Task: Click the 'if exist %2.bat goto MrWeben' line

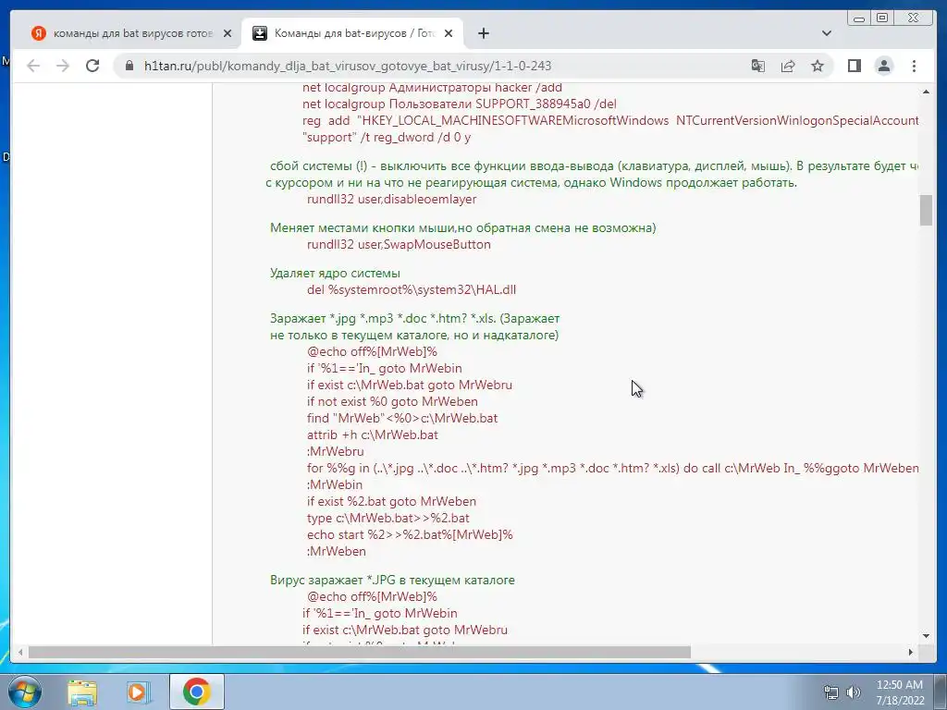Action: [391, 501]
